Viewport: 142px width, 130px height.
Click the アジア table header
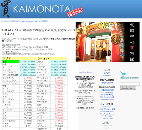click(x=19, y=58)
